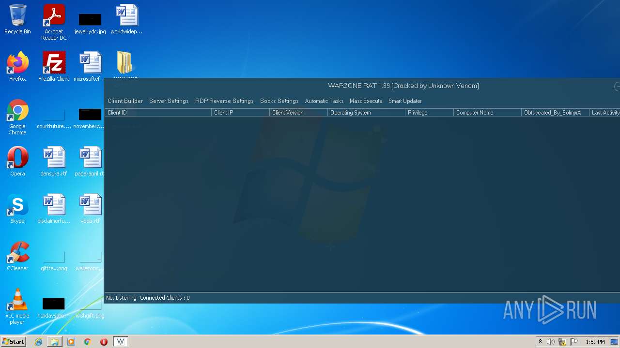This screenshot has width=620, height=348.
Task: Open Recycle Bin desktop icon
Action: point(17,19)
